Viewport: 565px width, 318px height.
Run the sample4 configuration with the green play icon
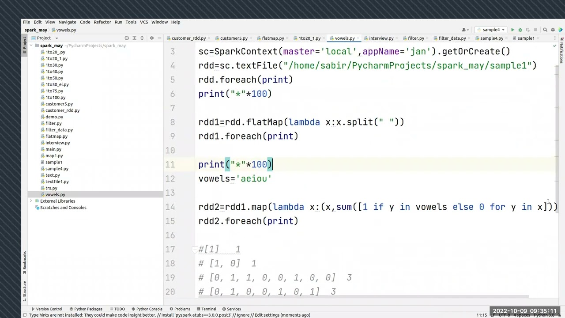(512, 30)
